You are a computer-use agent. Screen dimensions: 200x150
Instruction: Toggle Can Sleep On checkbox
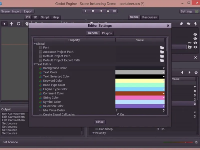click(x=158, y=129)
